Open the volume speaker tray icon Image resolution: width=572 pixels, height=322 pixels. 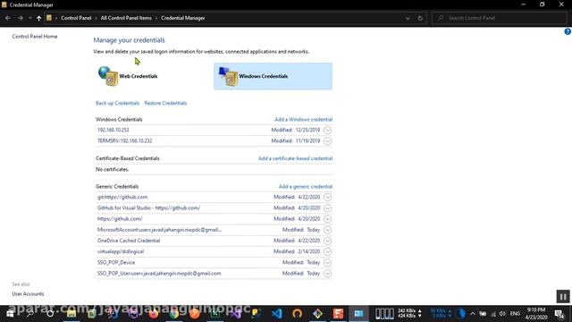(x=502, y=314)
